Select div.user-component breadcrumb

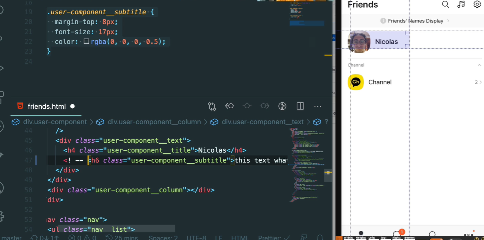point(55,122)
